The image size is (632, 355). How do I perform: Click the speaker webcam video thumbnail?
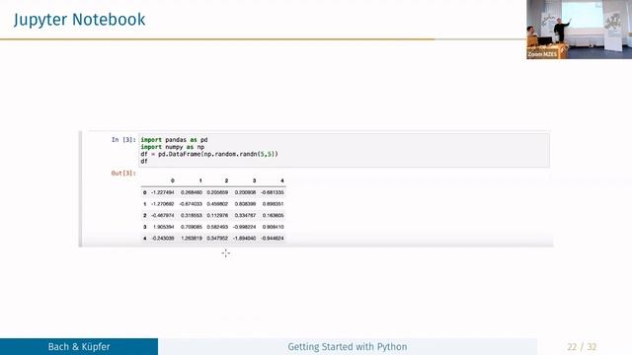click(579, 30)
